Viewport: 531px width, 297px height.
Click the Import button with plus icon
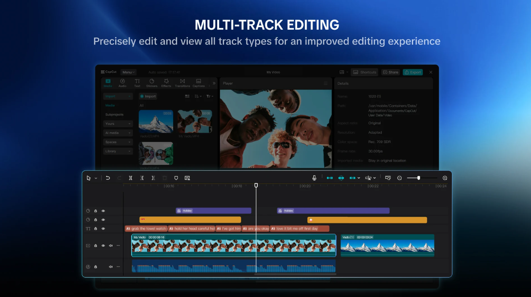(x=148, y=96)
